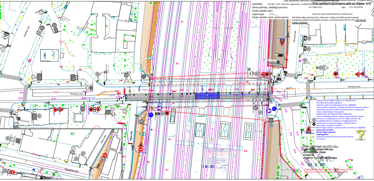Select the sheet number value '47.5/'

coord(272,14)
